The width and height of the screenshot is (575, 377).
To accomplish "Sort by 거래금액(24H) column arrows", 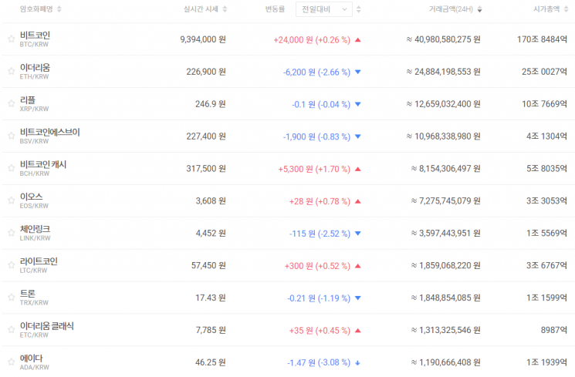I will point(479,9).
